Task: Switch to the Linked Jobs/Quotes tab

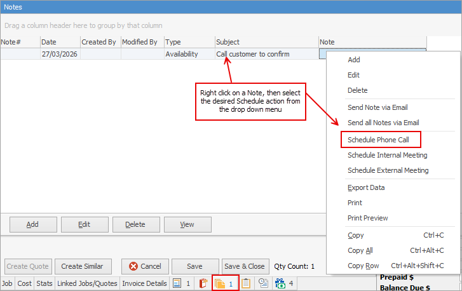Action: click(x=87, y=283)
